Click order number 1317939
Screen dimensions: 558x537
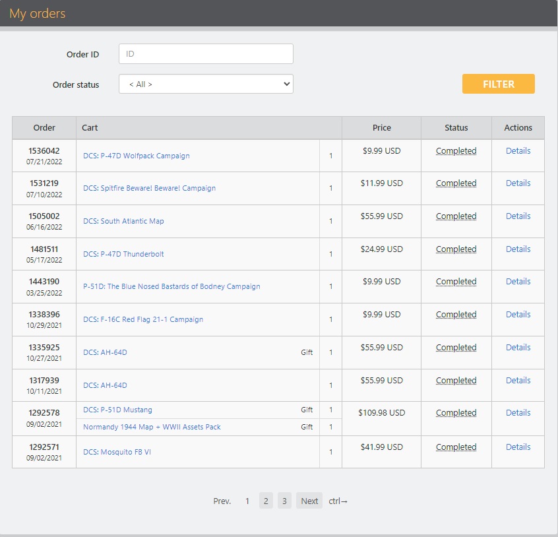click(x=44, y=381)
